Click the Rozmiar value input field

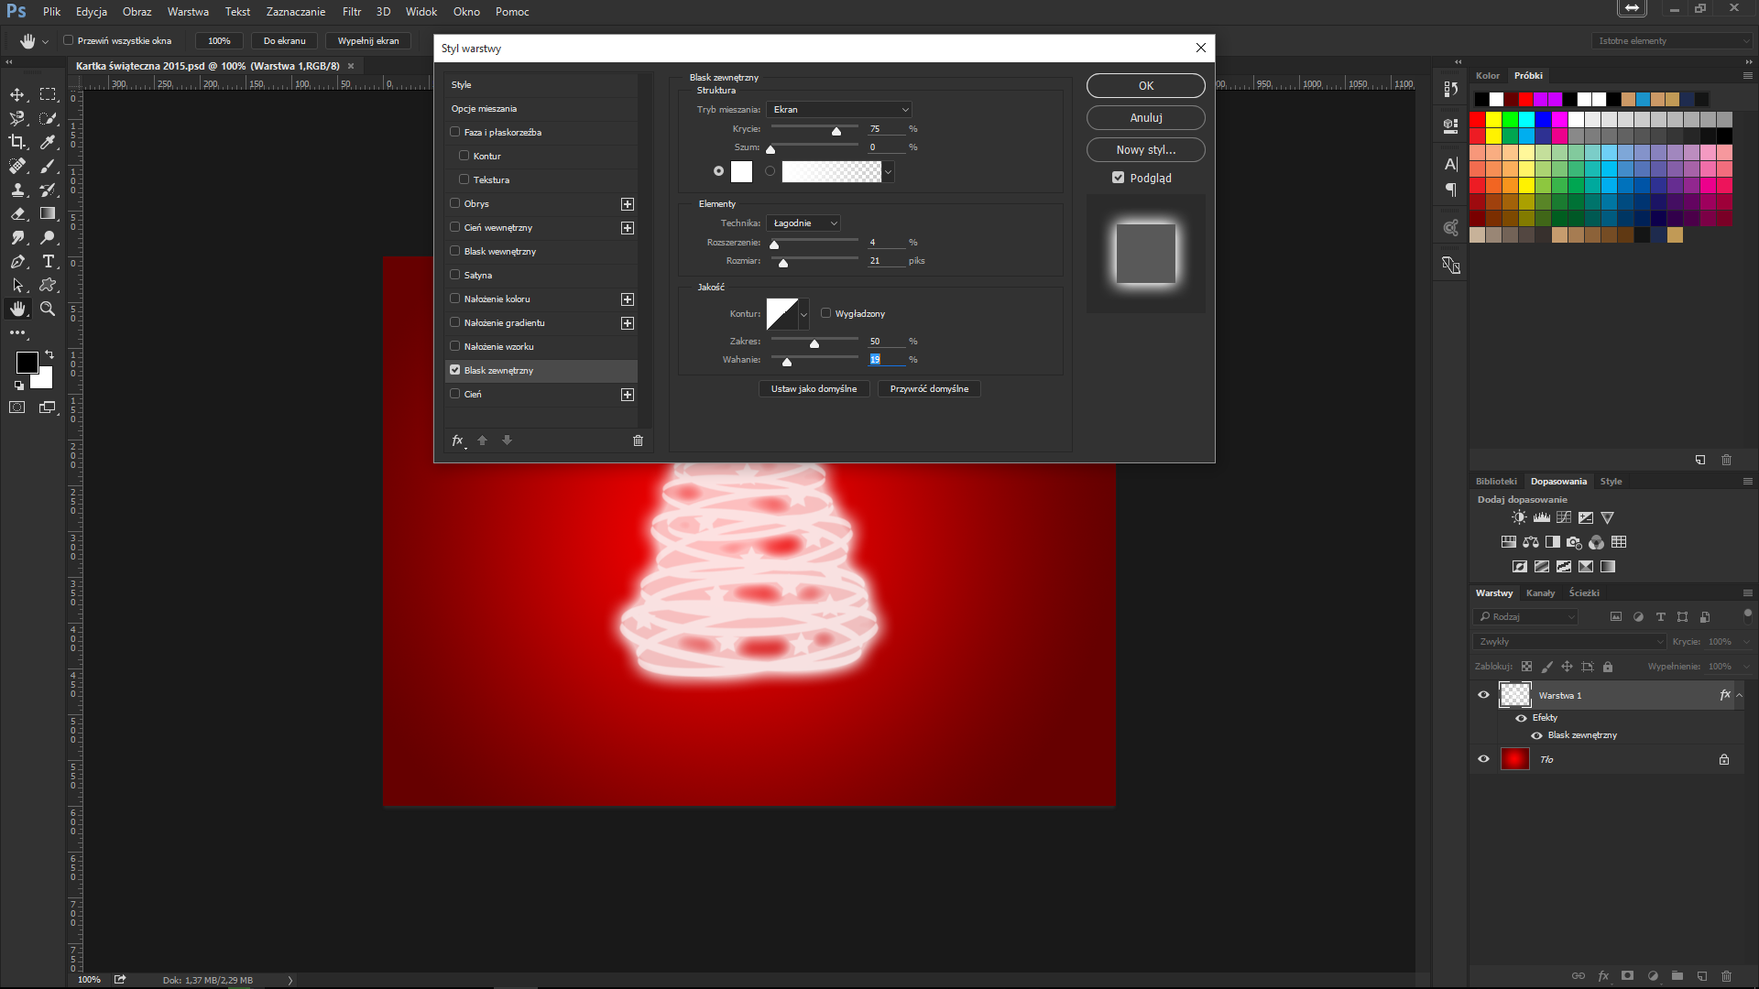click(x=884, y=261)
